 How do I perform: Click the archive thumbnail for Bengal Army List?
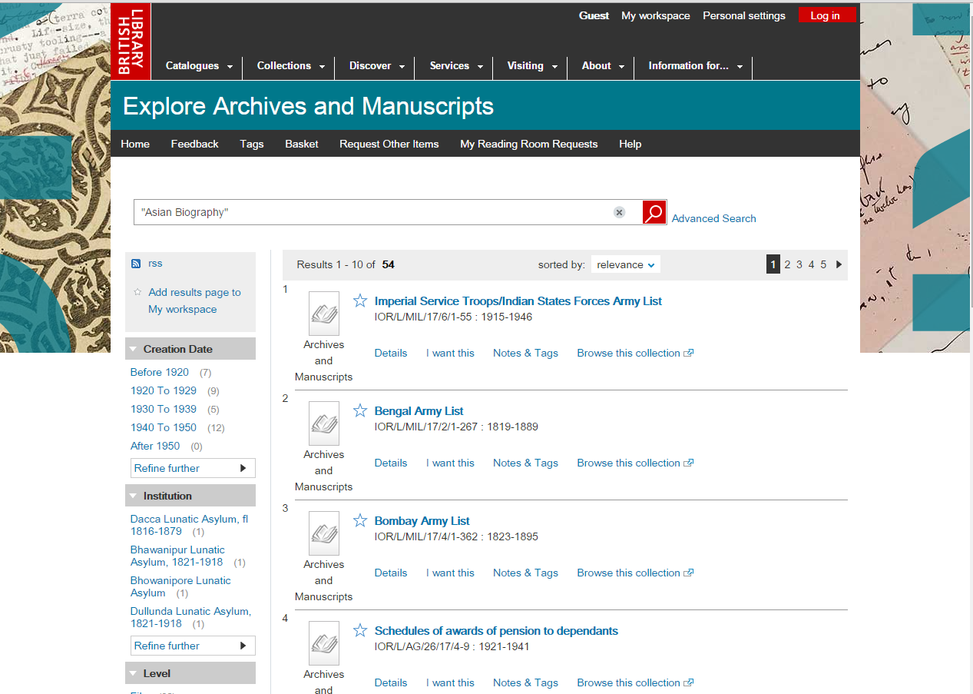(323, 423)
